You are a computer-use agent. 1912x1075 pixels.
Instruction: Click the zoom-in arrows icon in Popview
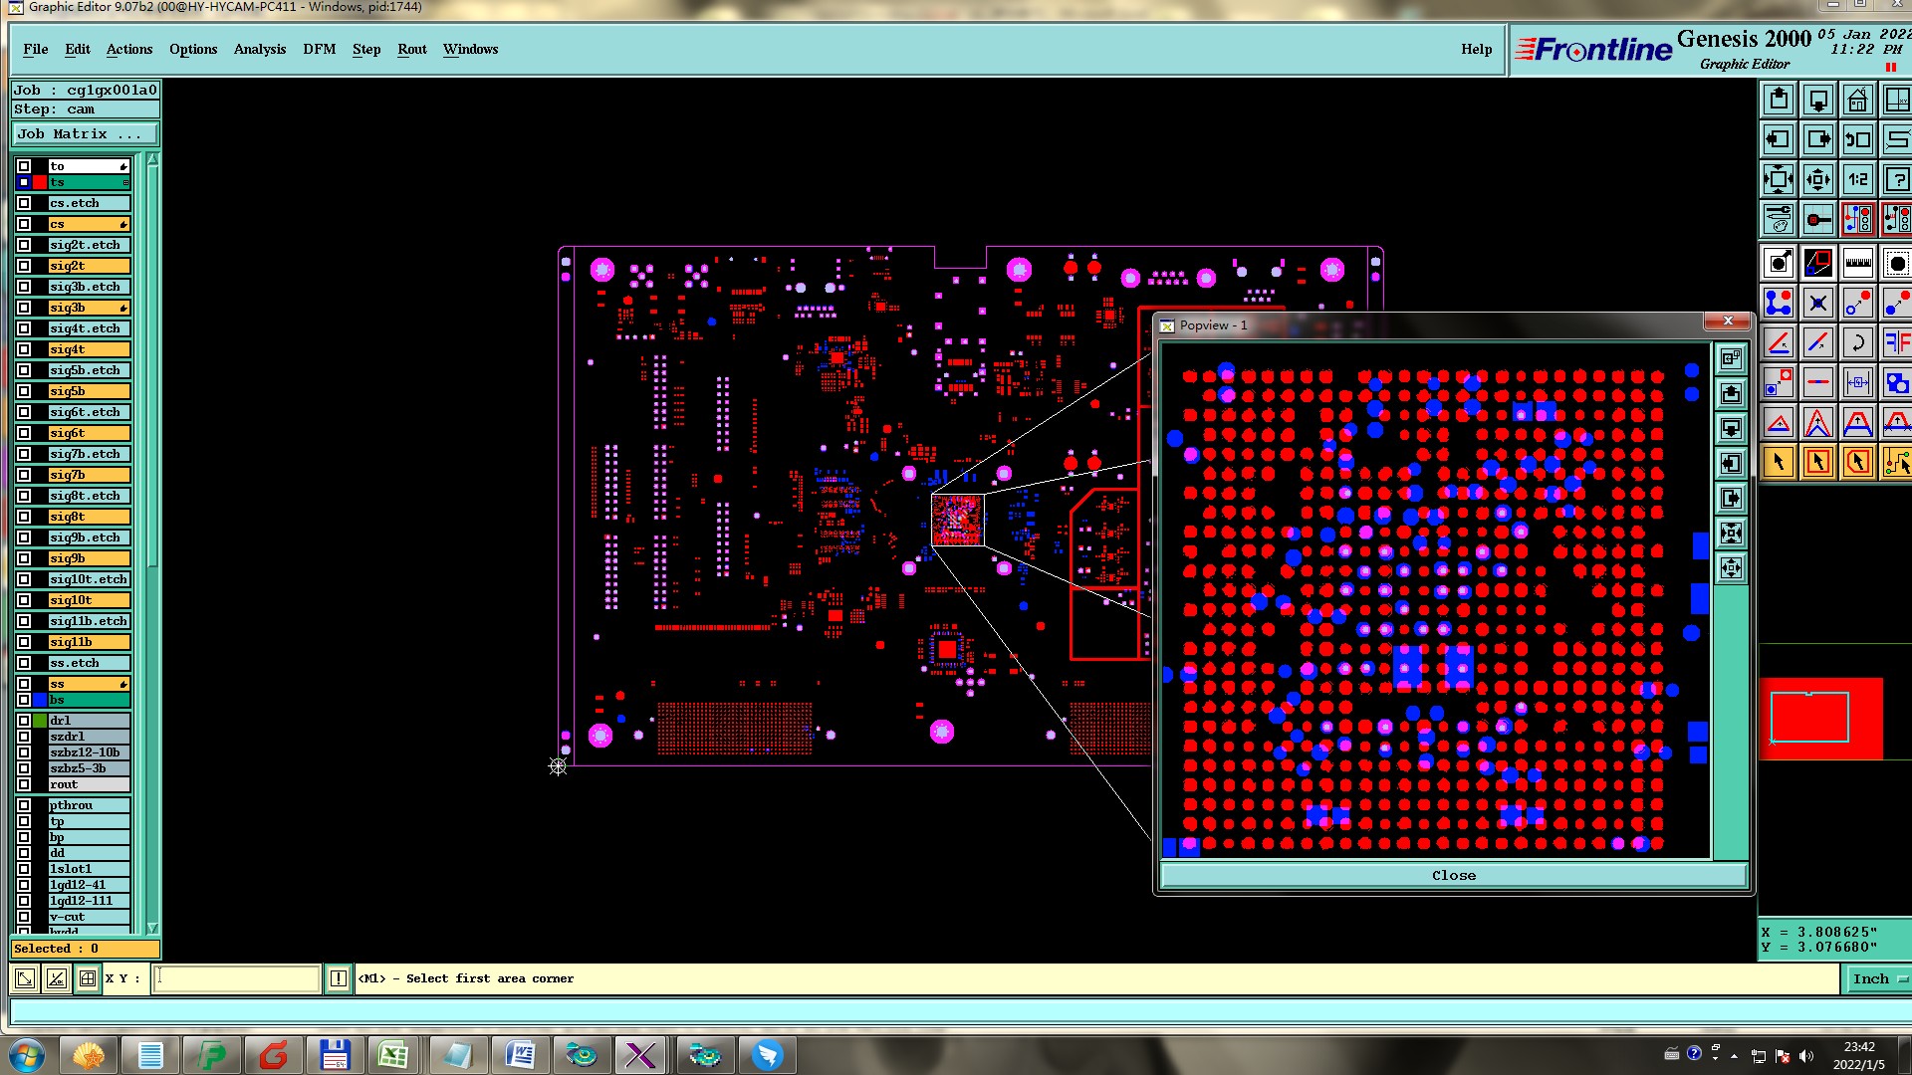[1731, 534]
